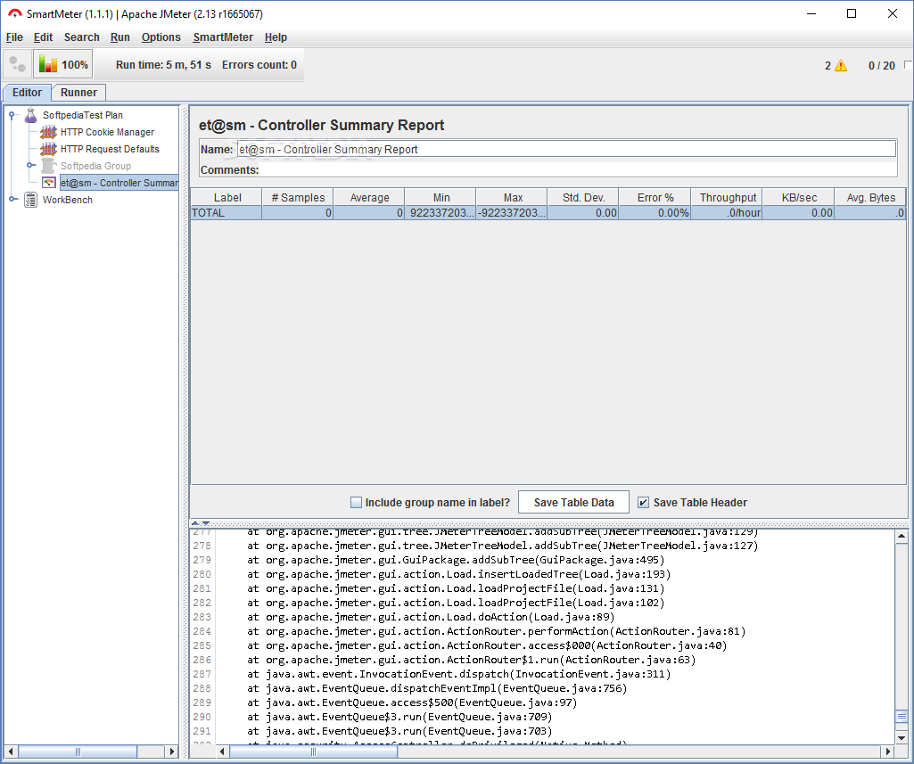Click the Avg. Bytes column header
The height and width of the screenshot is (764, 914).
tap(871, 198)
